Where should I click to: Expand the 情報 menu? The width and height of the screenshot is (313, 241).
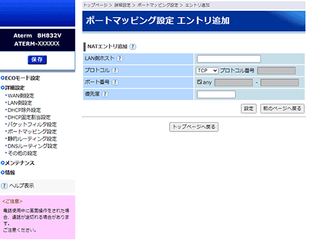click(x=8, y=173)
